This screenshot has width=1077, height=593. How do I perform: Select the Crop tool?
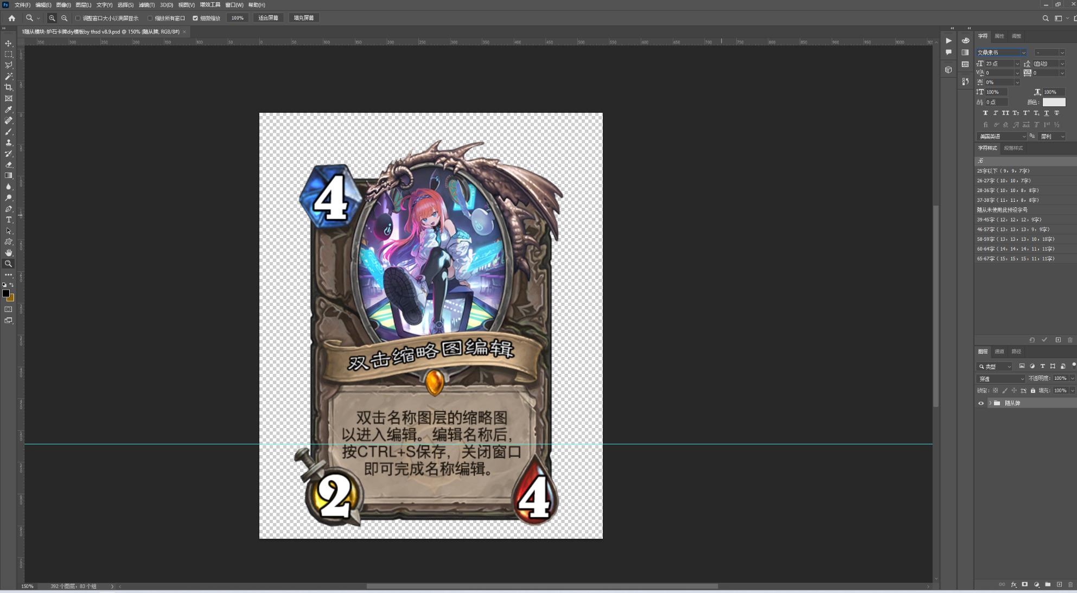tap(8, 87)
